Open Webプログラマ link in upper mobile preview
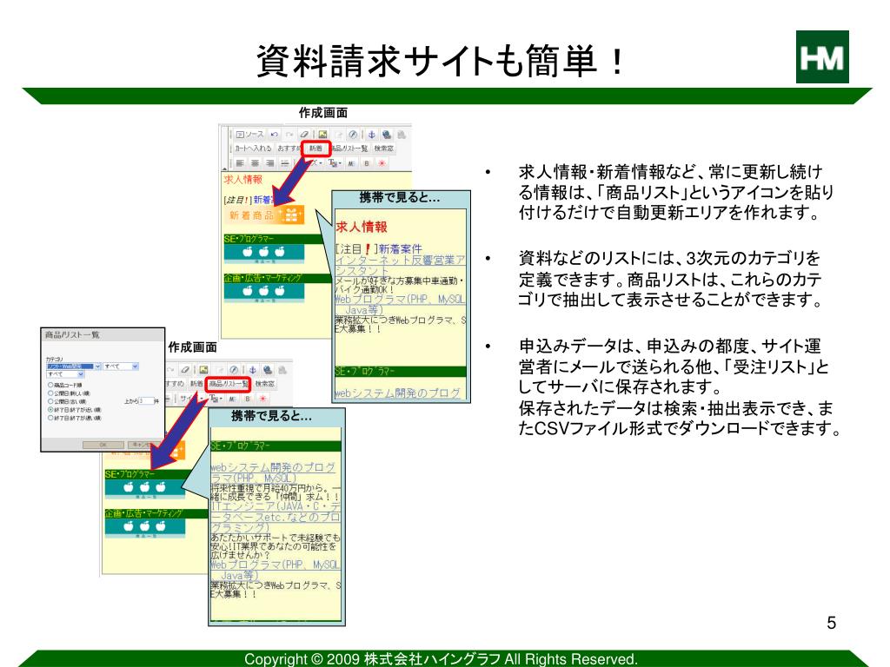The width and height of the screenshot is (890, 667). tap(400, 304)
